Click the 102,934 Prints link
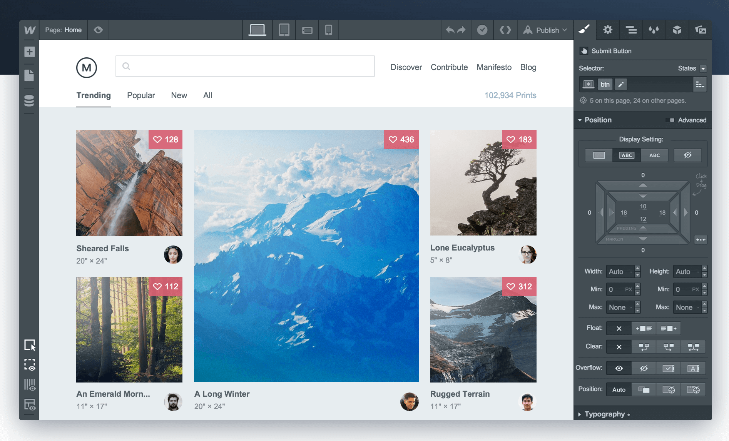The width and height of the screenshot is (729, 441). (510, 95)
